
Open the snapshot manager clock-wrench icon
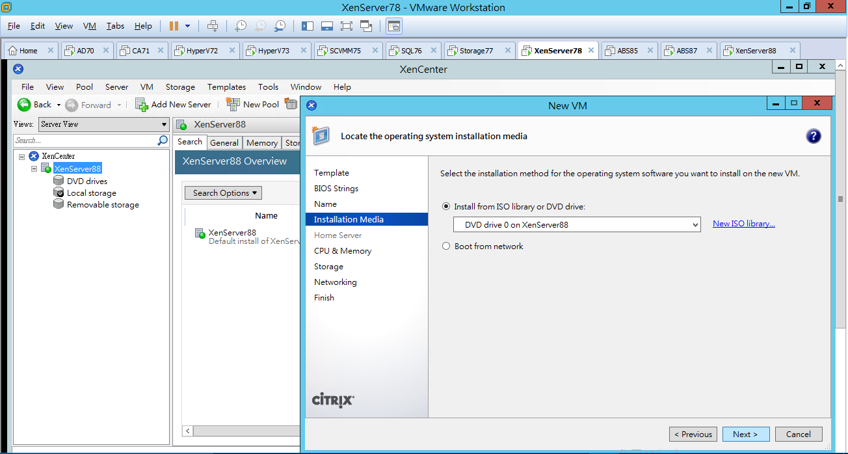(280, 26)
